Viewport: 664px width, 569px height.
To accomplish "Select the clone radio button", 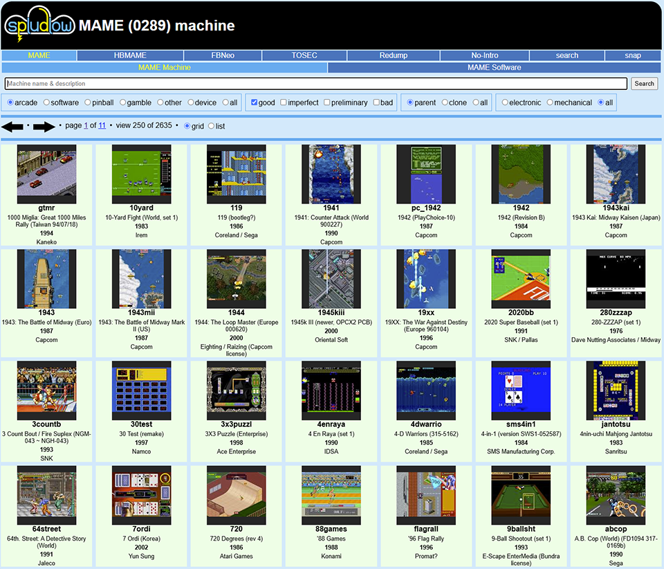I will (x=445, y=102).
